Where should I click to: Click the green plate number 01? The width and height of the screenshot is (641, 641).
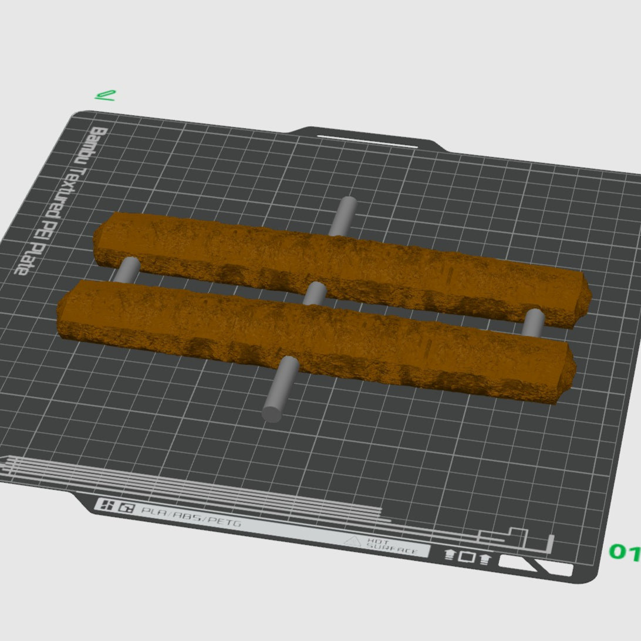[x=625, y=552]
